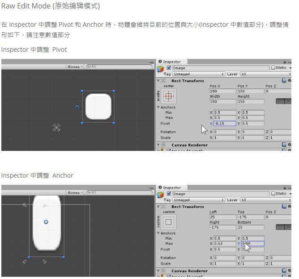Viewport: 299px width, 279px height.
Task: Click the Width field showing 150
Action: (x=223, y=102)
